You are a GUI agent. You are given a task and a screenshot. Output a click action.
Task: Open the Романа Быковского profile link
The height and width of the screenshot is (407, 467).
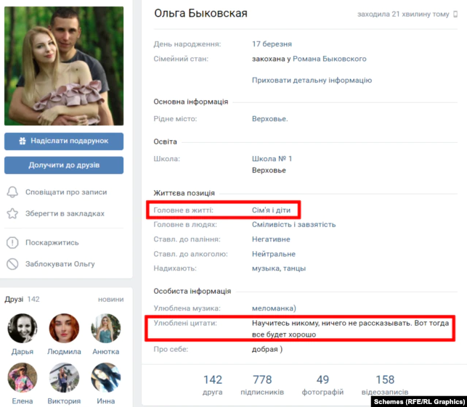[330, 59]
